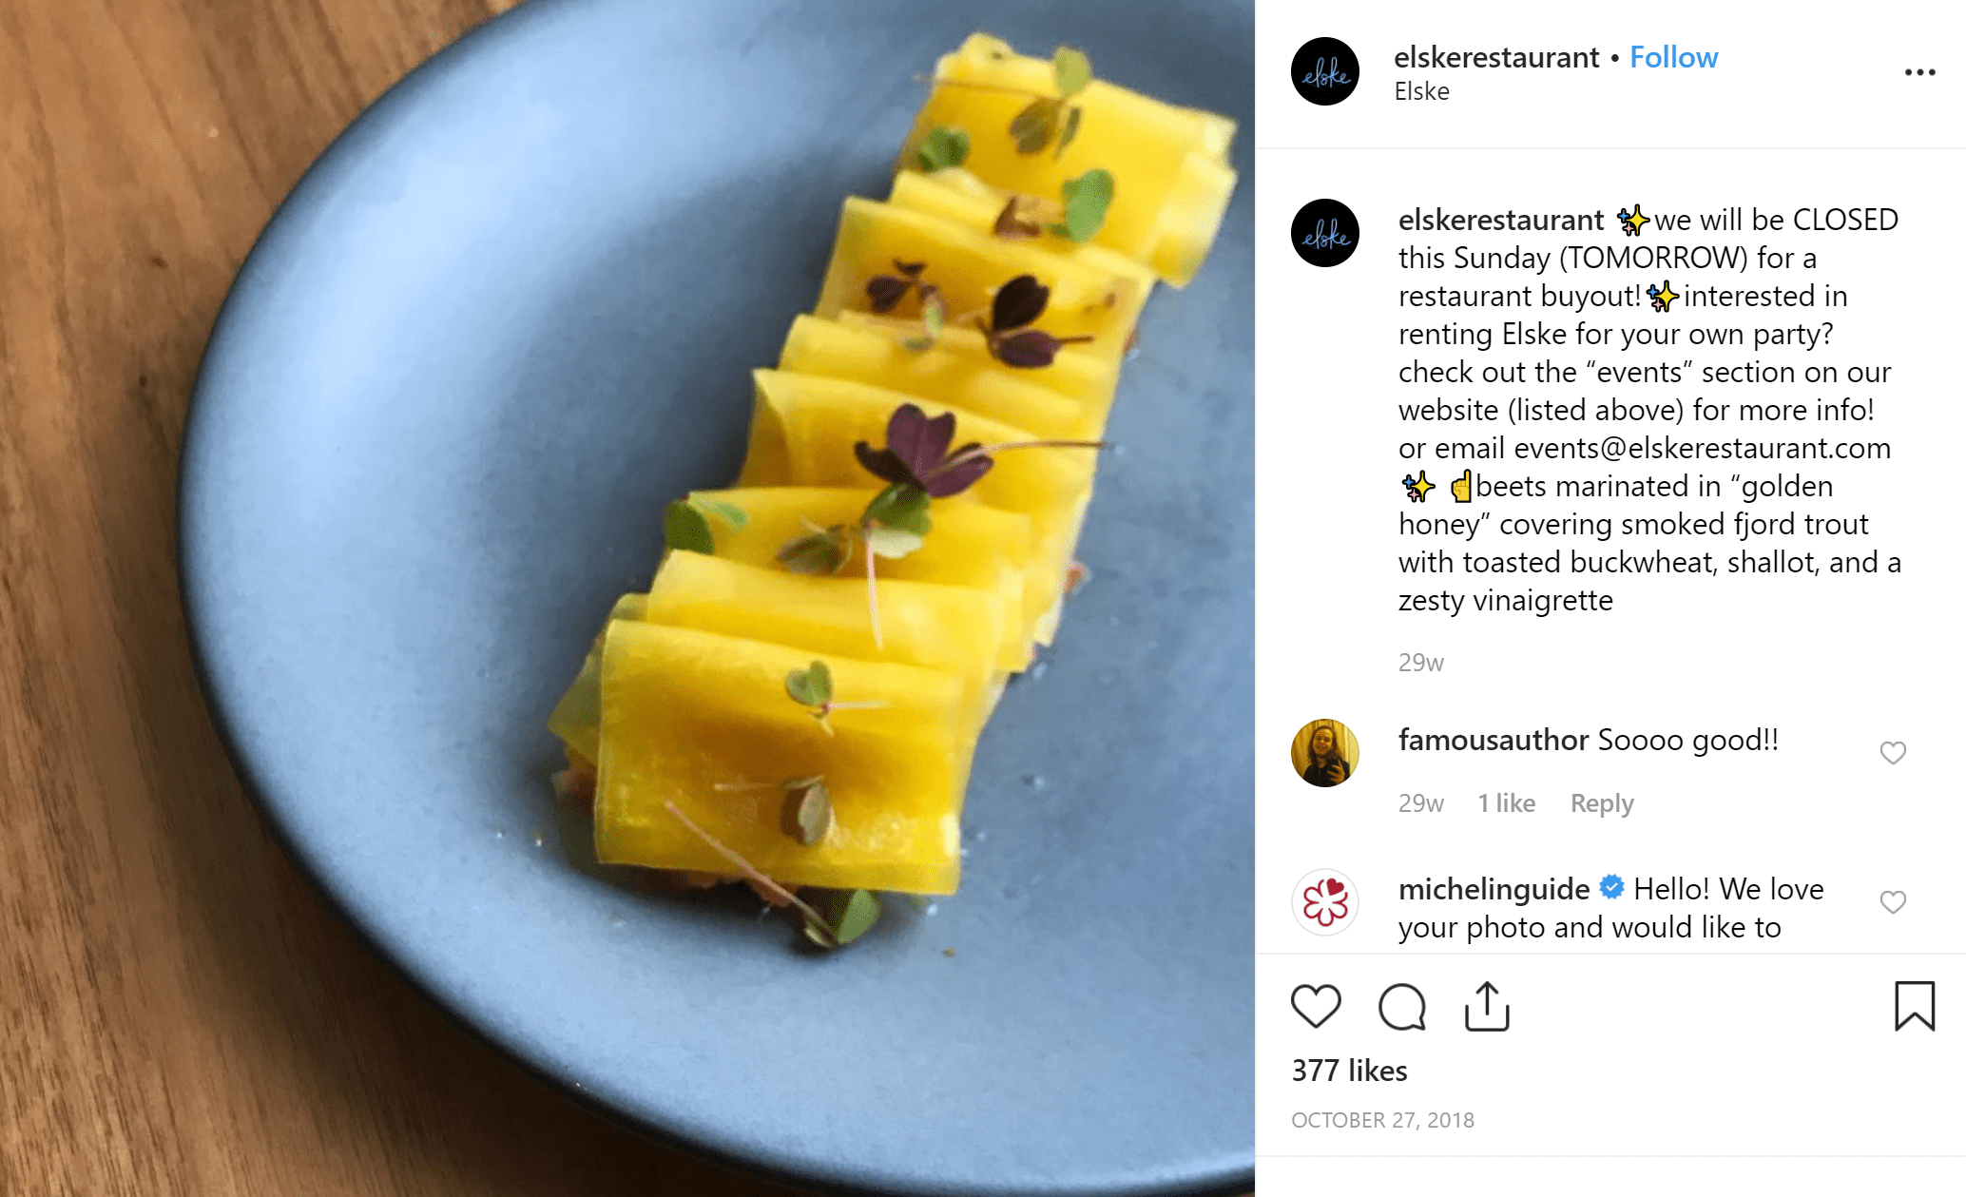The image size is (1966, 1197).
Task: Reply to famousauthor's comment
Action: [x=1601, y=803]
